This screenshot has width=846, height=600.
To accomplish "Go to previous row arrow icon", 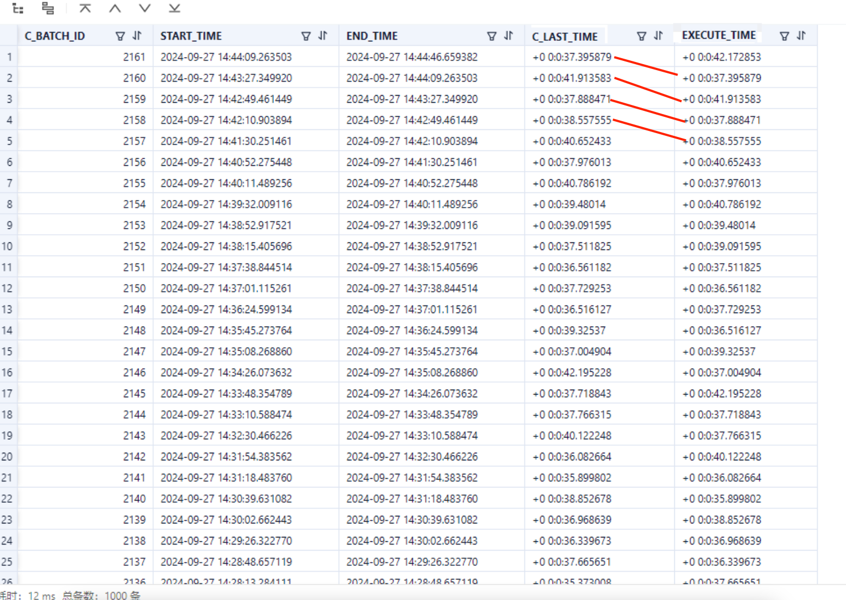I will (x=115, y=8).
